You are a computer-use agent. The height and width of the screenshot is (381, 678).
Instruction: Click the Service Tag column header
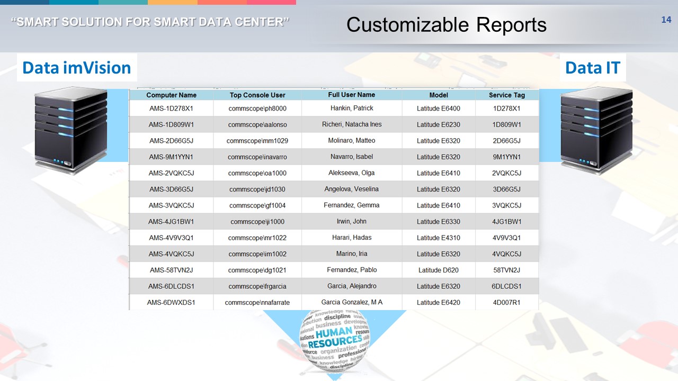click(507, 95)
